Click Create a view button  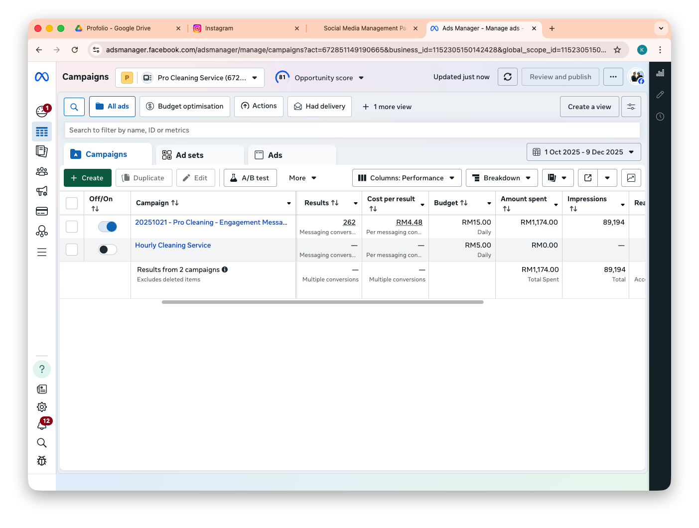pyautogui.click(x=589, y=107)
